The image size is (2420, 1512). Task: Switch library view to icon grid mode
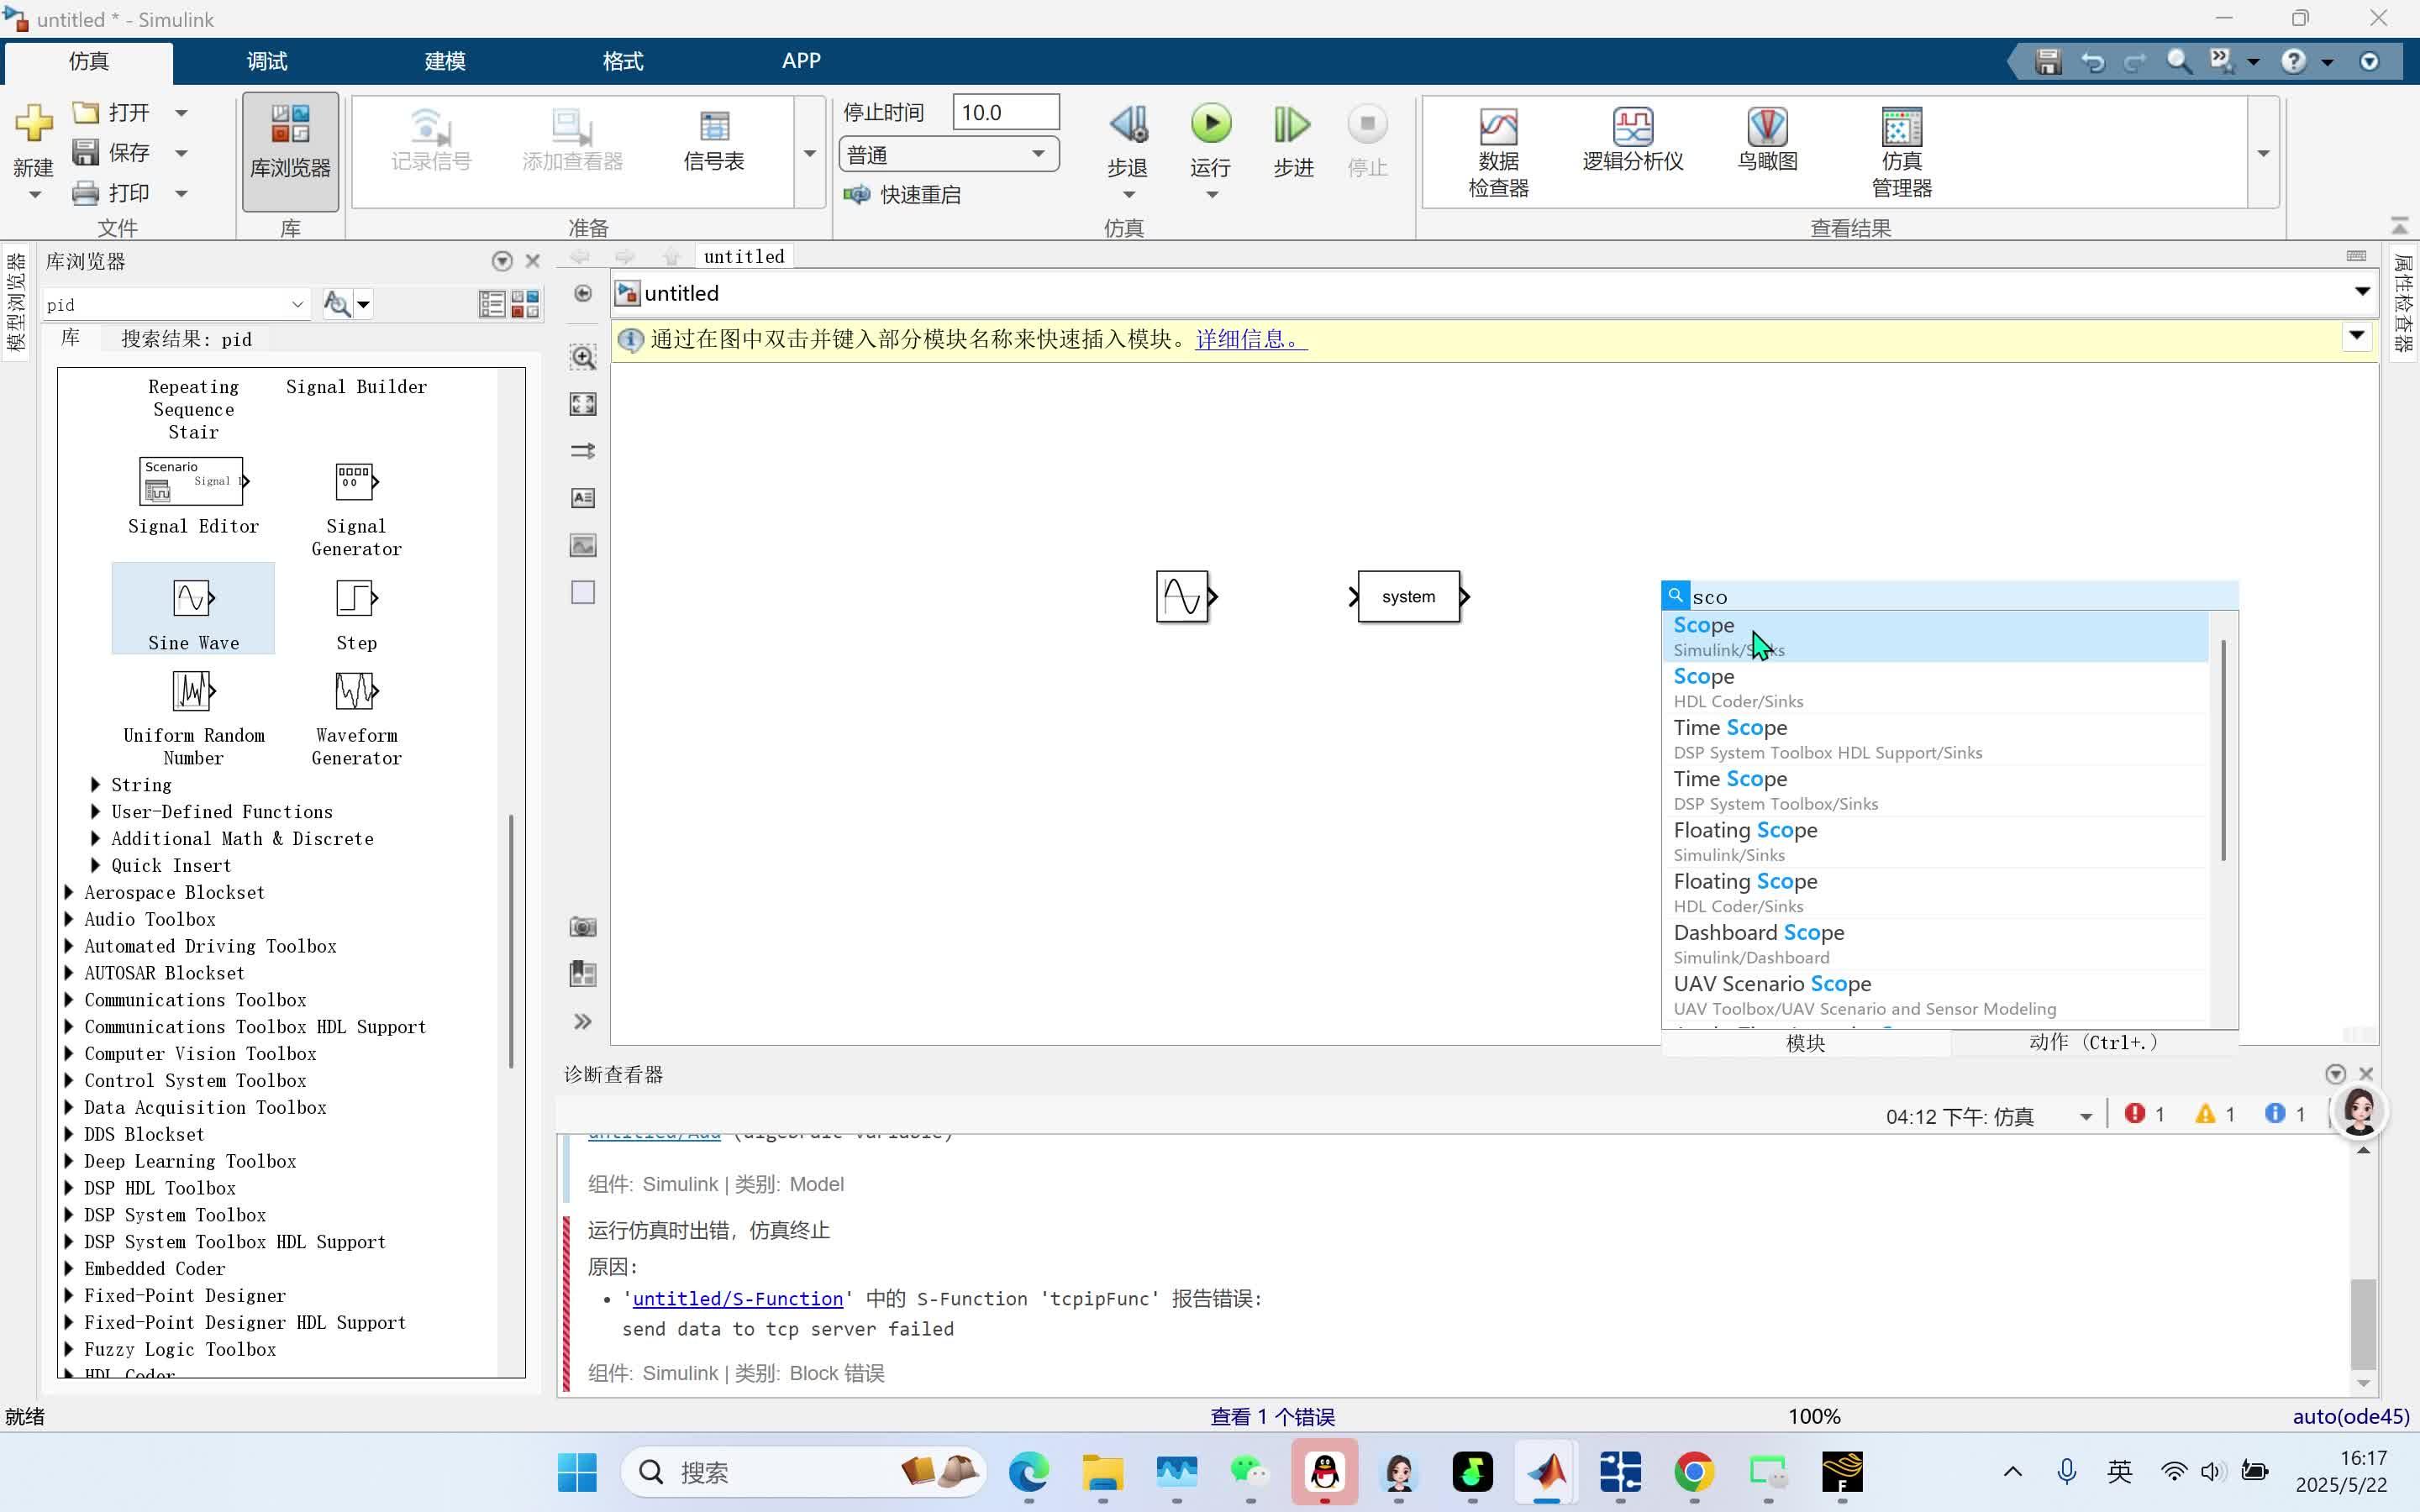(x=526, y=304)
